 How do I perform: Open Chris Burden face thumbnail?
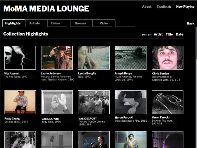(168, 58)
